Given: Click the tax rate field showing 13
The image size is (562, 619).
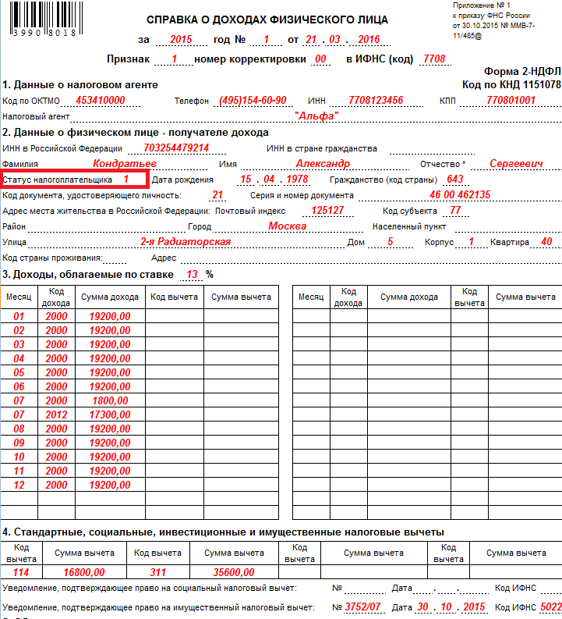Looking at the screenshot, I should (191, 274).
